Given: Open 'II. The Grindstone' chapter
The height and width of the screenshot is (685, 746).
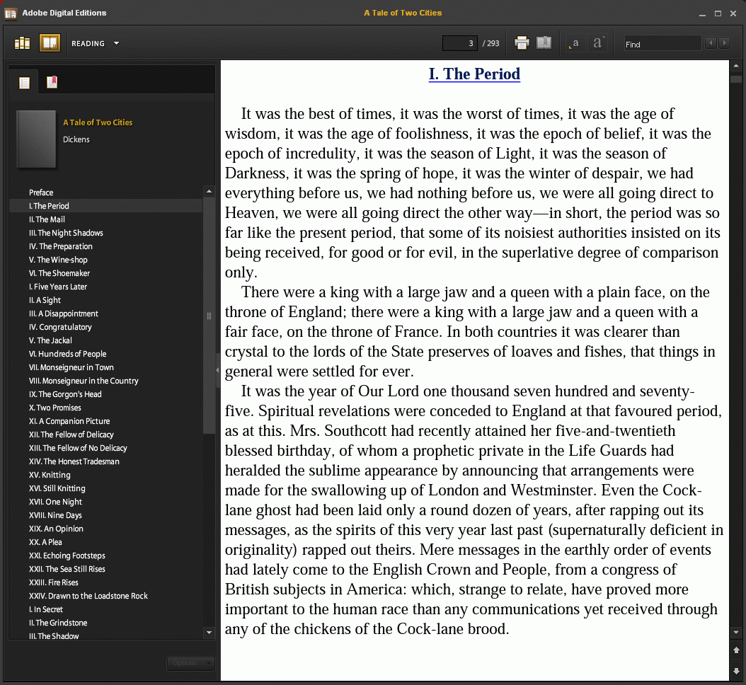Looking at the screenshot, I should (x=58, y=623).
